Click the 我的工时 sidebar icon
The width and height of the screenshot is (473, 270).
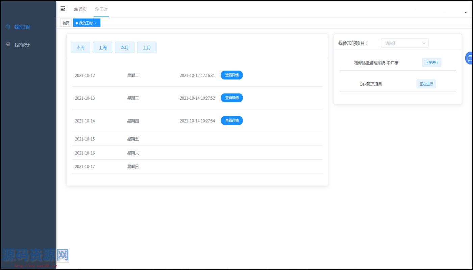[x=8, y=26]
